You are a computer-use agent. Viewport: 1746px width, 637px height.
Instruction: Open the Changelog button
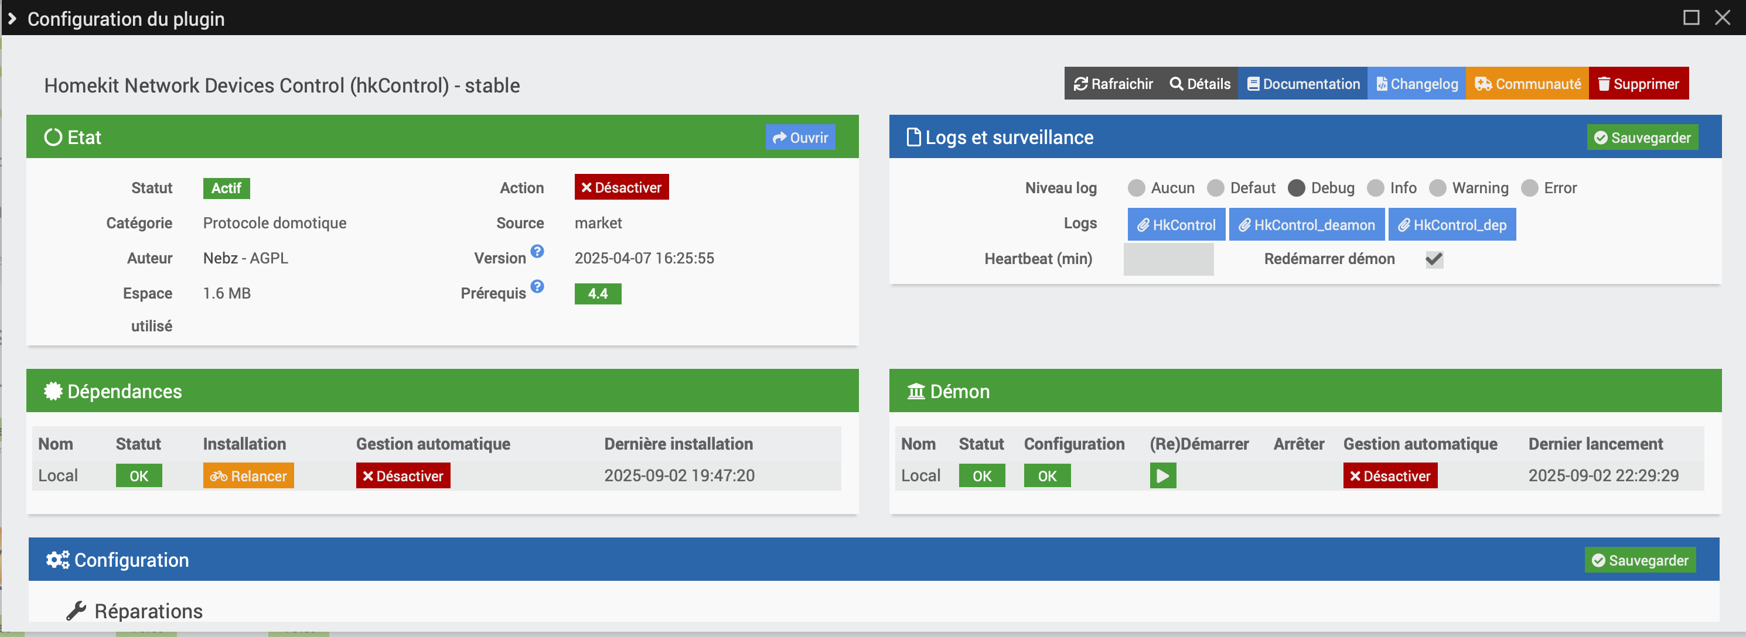click(1417, 83)
